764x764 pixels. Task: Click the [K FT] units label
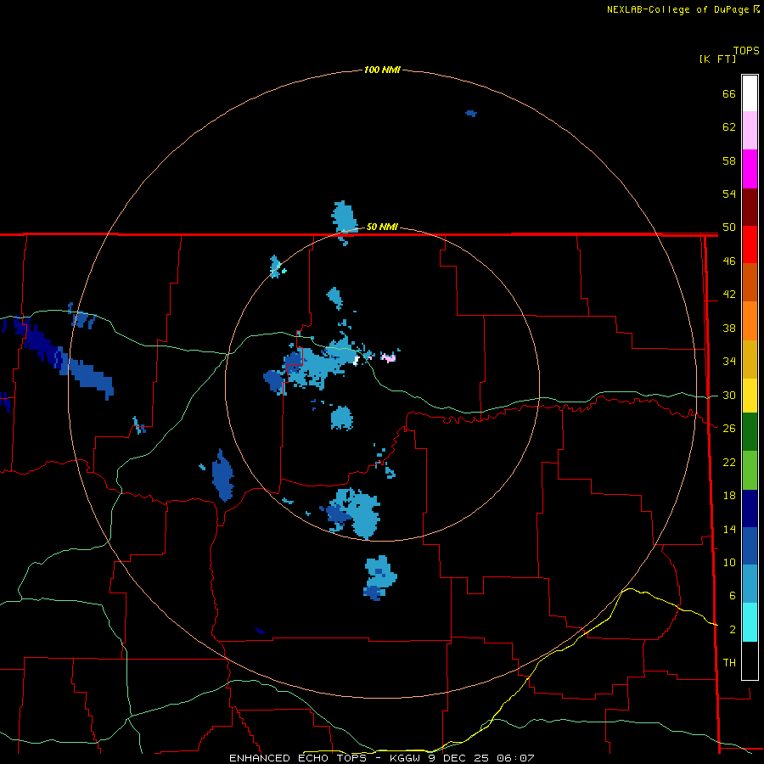click(717, 59)
